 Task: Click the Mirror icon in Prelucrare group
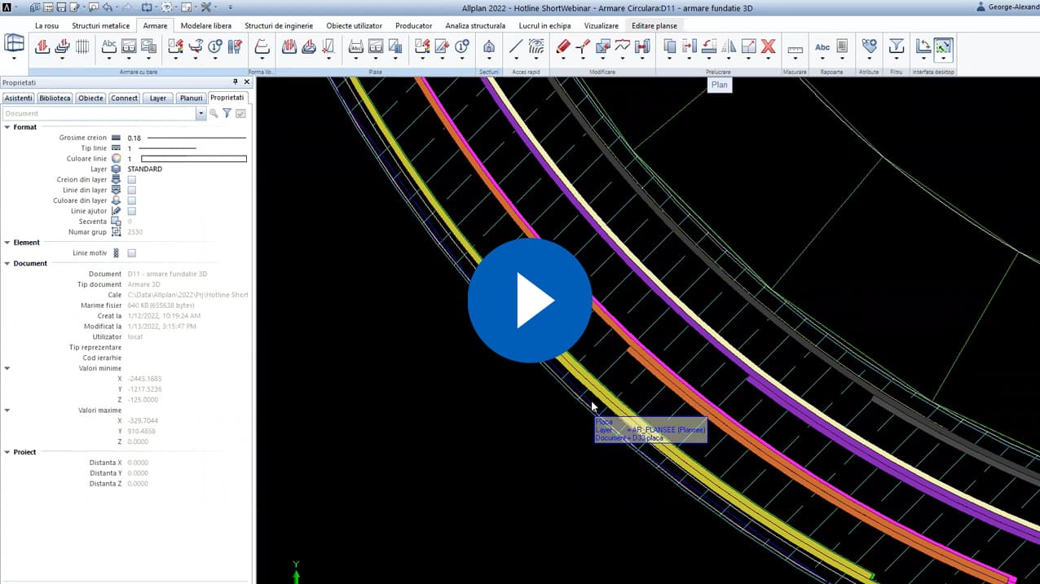coord(729,47)
